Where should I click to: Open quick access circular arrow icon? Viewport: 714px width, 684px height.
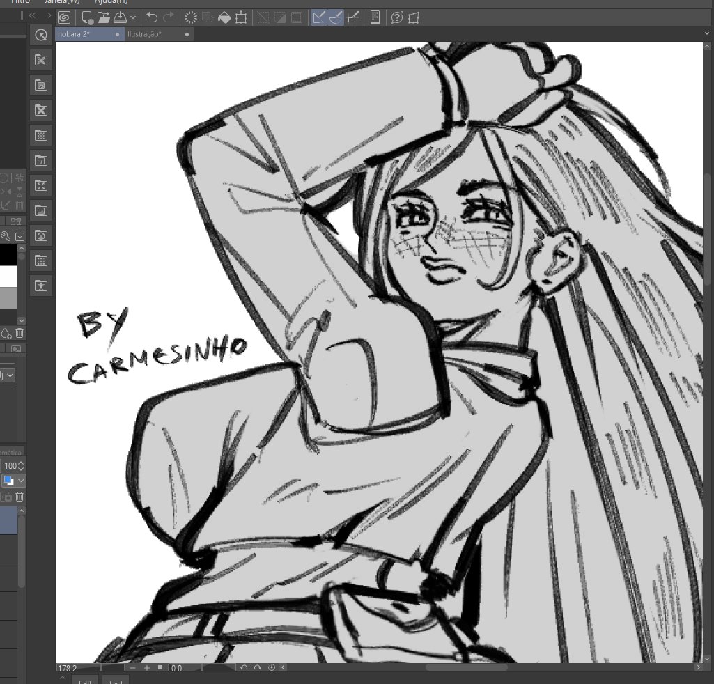[41, 35]
